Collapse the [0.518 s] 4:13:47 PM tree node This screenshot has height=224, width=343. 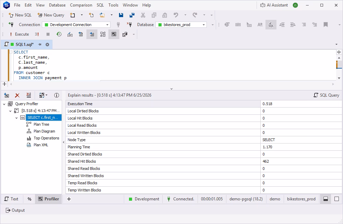click(x=10, y=111)
